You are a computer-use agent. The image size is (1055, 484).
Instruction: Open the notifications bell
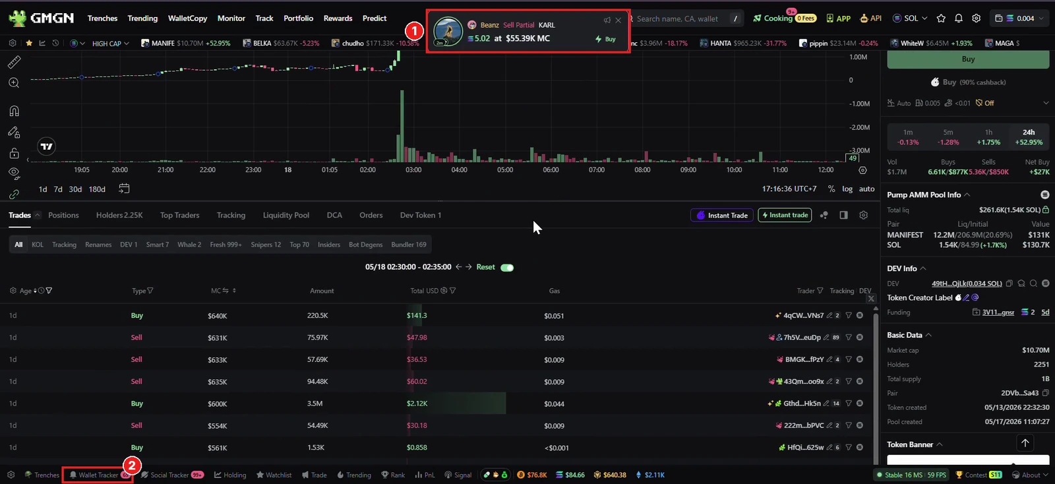pos(959,18)
